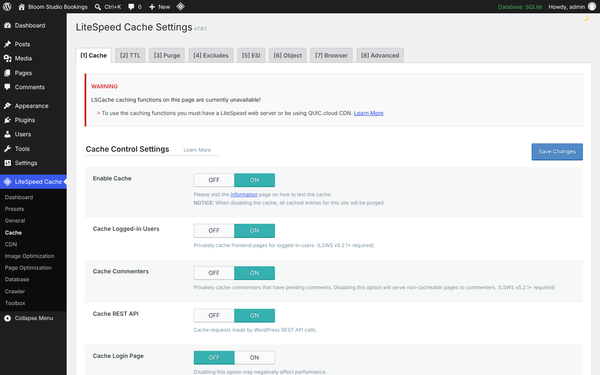Turn Enable Cache OFF
This screenshot has height=375, width=600.
tap(214, 180)
